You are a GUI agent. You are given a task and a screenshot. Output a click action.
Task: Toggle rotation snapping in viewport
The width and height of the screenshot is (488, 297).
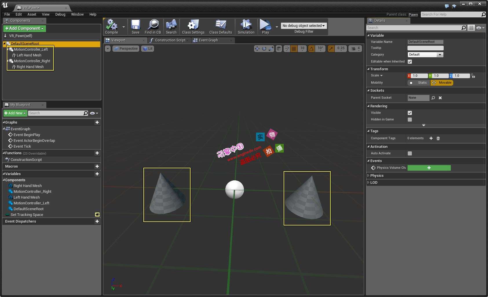point(311,49)
